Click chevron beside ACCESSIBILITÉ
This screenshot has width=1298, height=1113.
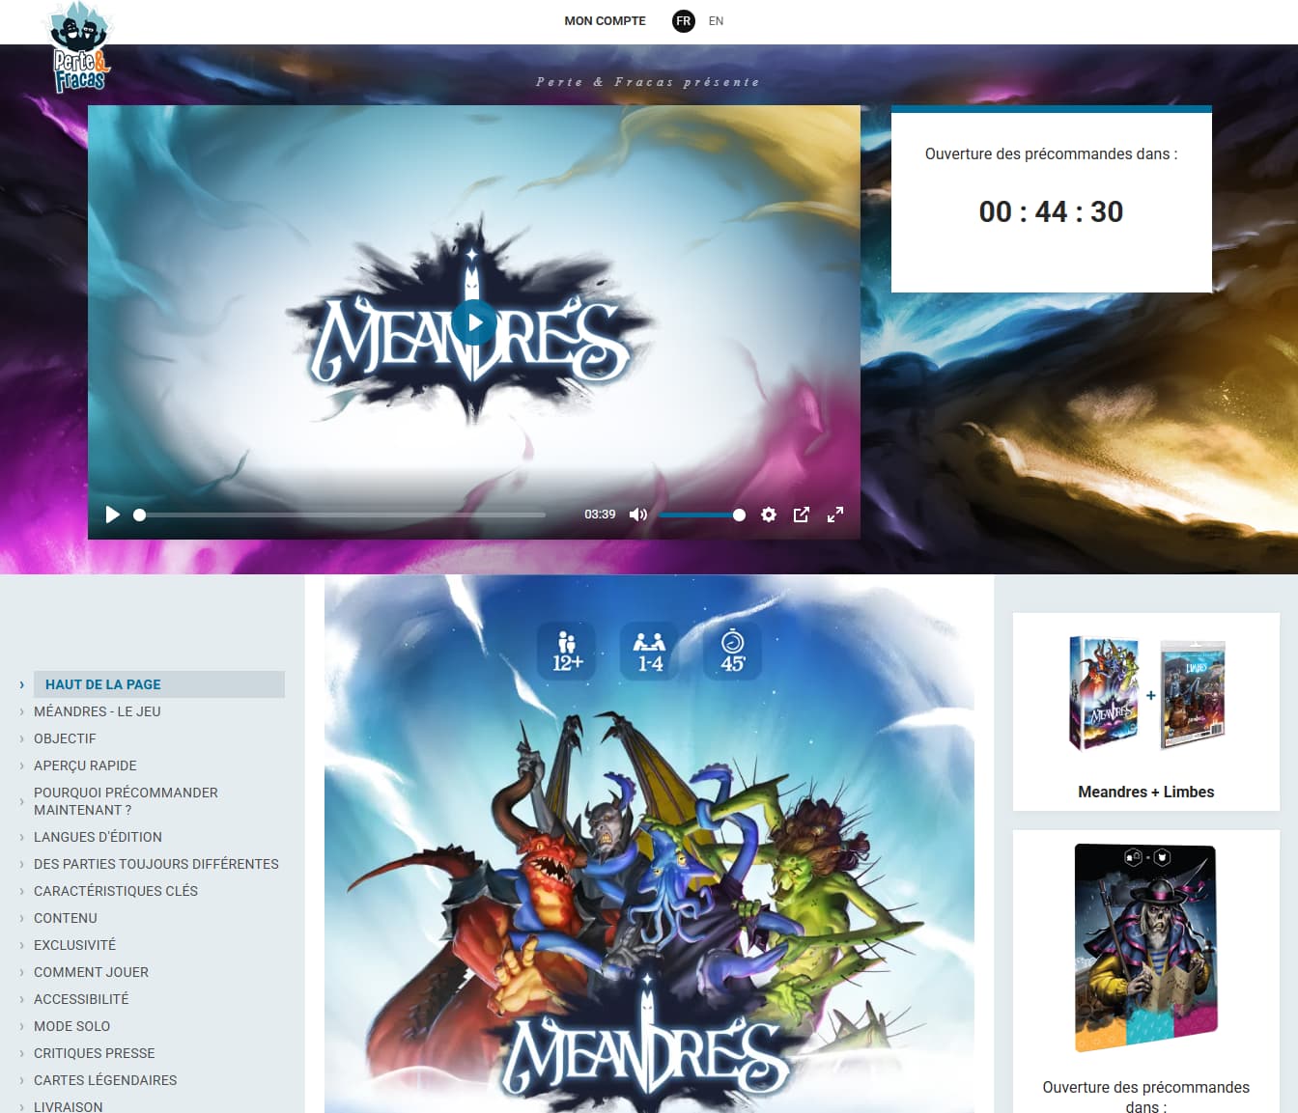(x=22, y=999)
